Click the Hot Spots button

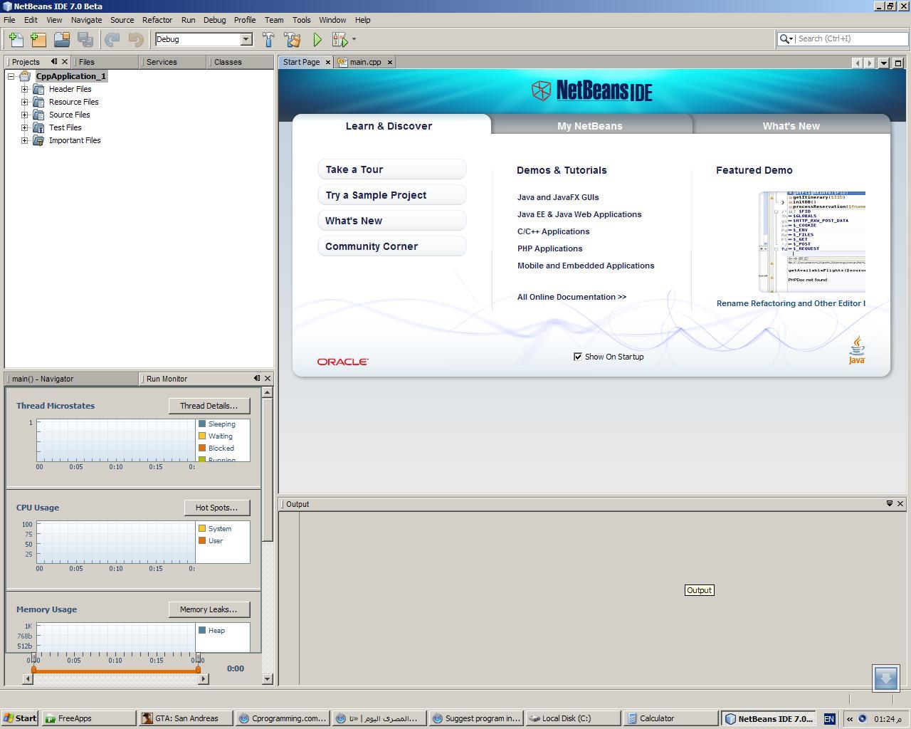point(216,508)
